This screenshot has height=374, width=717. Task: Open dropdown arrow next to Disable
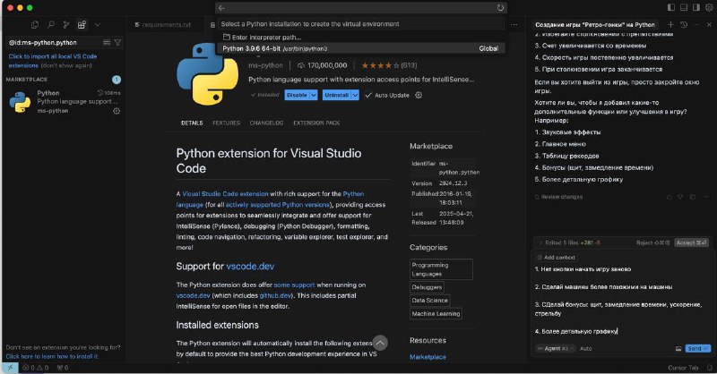click(314, 95)
